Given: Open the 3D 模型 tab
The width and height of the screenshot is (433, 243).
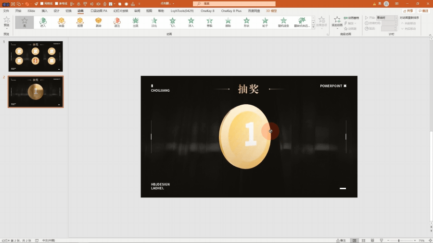Looking at the screenshot, I should [271, 11].
